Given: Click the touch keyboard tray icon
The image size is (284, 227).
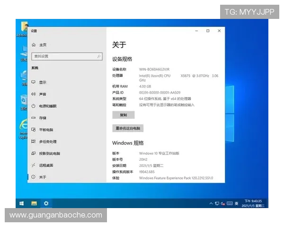Looking at the screenshot, I should 230,203.
